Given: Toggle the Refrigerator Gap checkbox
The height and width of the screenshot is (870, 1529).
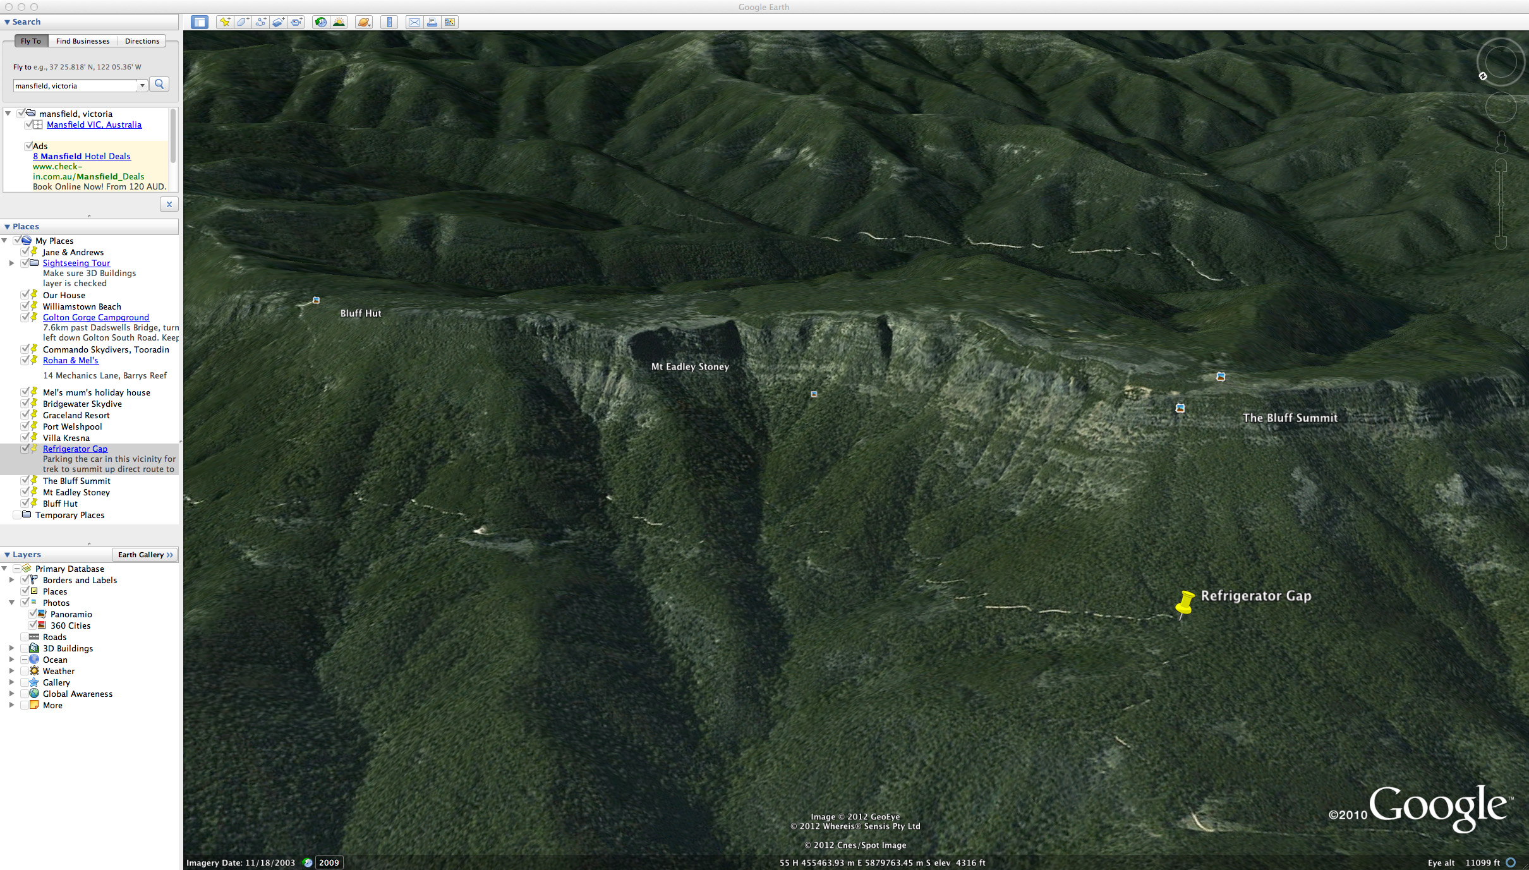Looking at the screenshot, I should pos(25,449).
